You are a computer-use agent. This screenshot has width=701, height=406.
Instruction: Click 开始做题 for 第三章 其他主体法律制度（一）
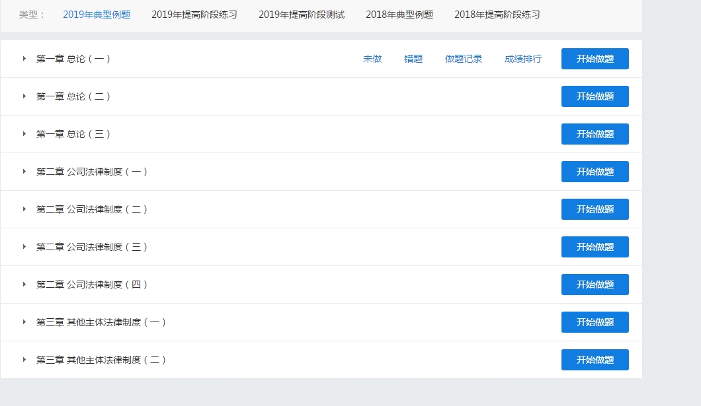[x=595, y=322]
